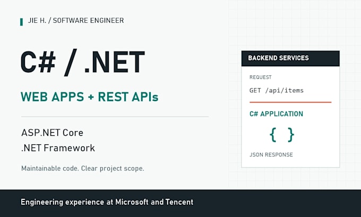Click the 'GET /api/items' code text
This screenshot has height=217, width=361.
pos(276,90)
